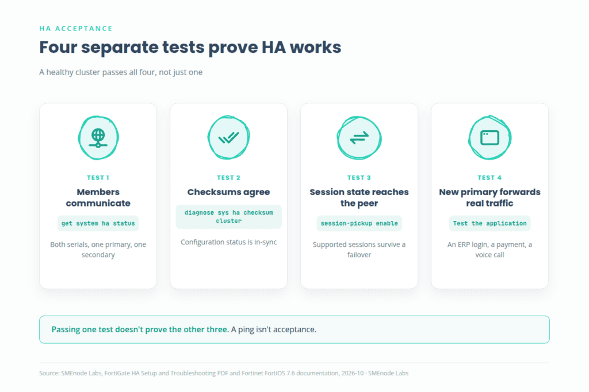The width and height of the screenshot is (589, 392).
Task: Click the window application icon for Test 4
Action: pyautogui.click(x=490, y=138)
